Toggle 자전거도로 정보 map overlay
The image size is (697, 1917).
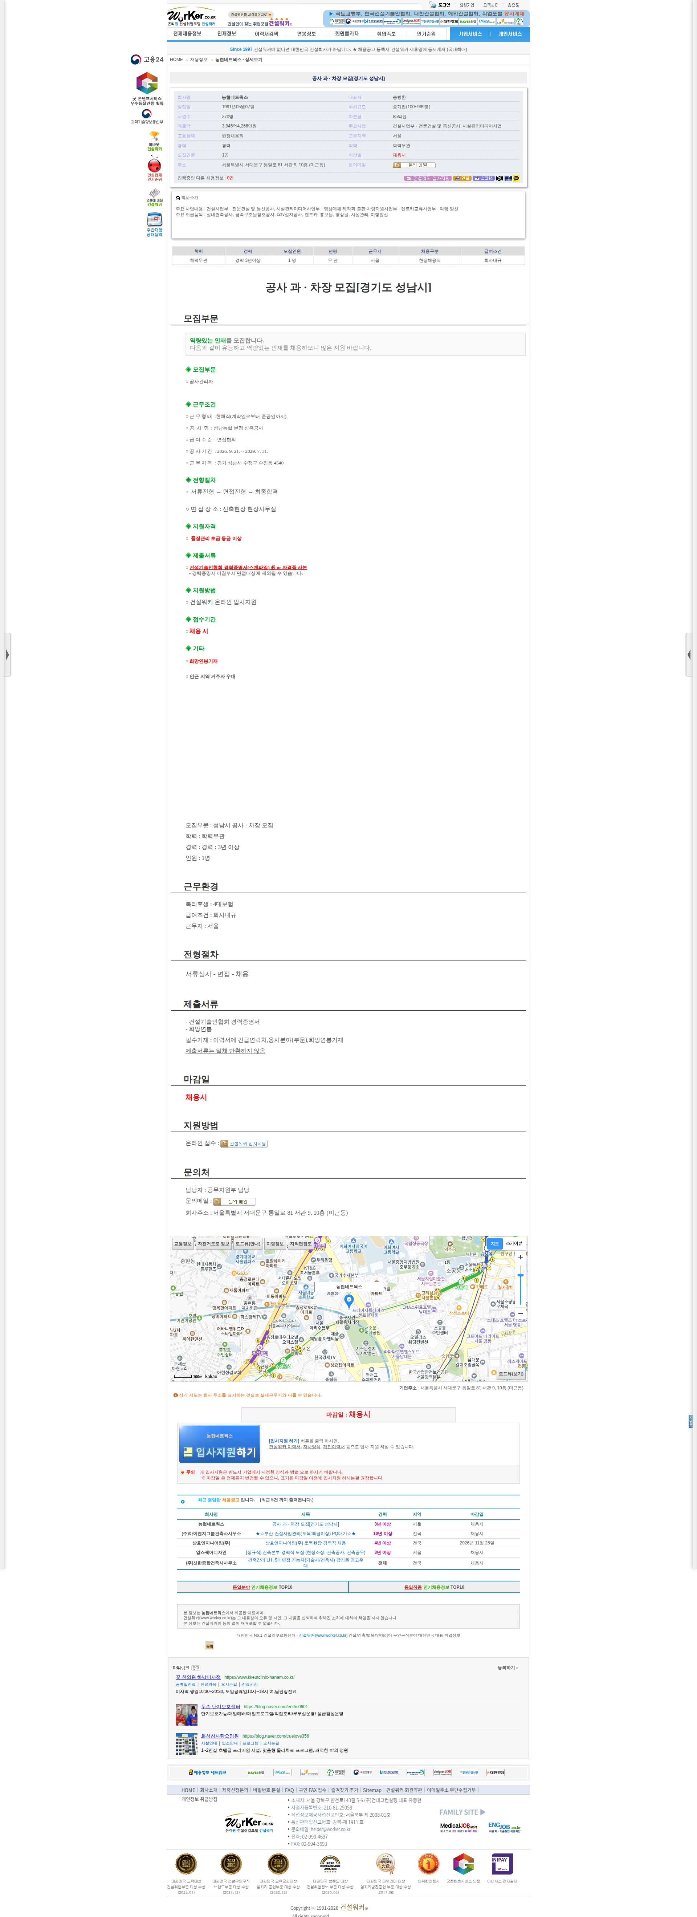[213, 1243]
